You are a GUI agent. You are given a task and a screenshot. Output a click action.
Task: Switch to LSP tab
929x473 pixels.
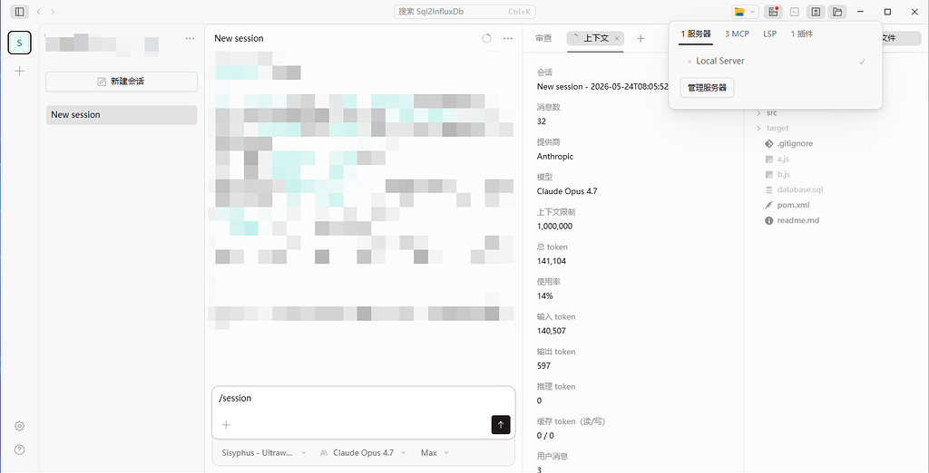(x=769, y=34)
